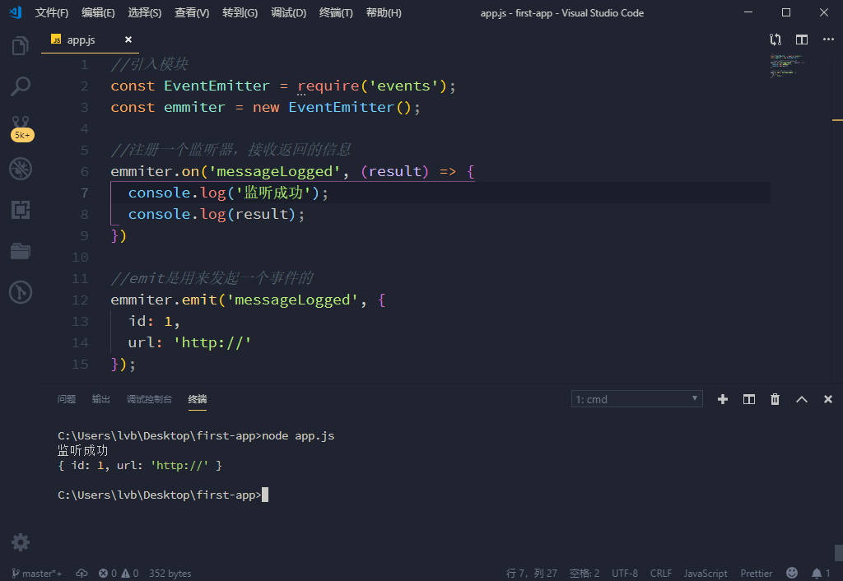Click the 352 bytes file size indicator
Viewport: 843px width, 581px height.
pos(170,574)
